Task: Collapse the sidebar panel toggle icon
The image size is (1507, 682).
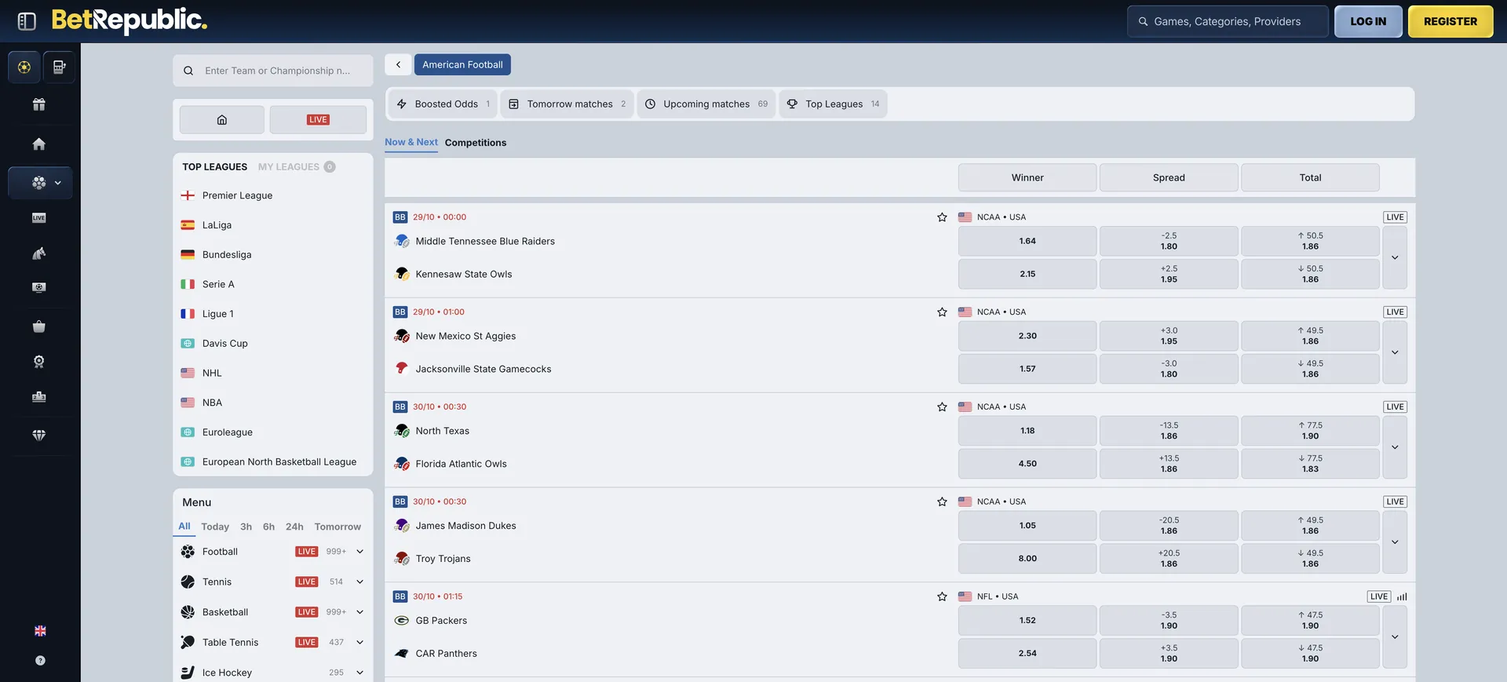Action: (27, 21)
